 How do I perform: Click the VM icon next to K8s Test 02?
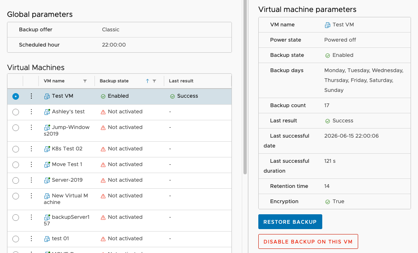click(x=47, y=149)
